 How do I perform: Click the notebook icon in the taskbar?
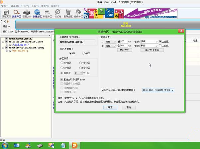click(x=63, y=146)
